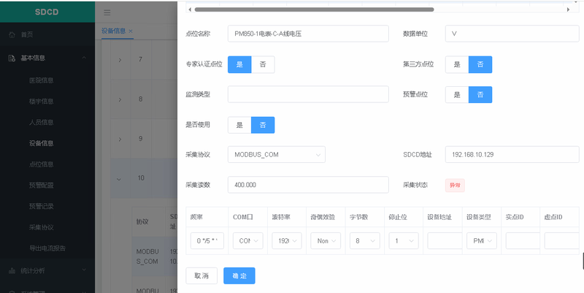The image size is (584, 293).
Task: Click the left arrow of the horizontal scrollbar
Action: click(191, 9)
